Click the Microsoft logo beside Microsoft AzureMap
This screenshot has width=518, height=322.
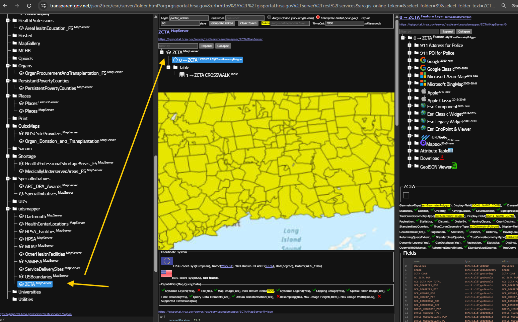click(x=423, y=75)
